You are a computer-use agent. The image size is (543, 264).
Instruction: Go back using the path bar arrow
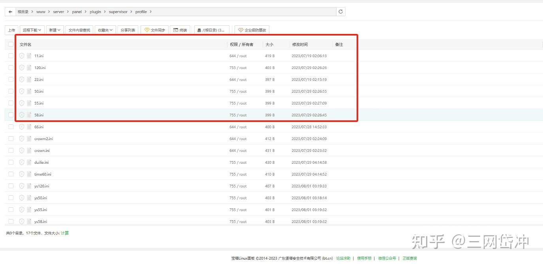click(x=10, y=12)
